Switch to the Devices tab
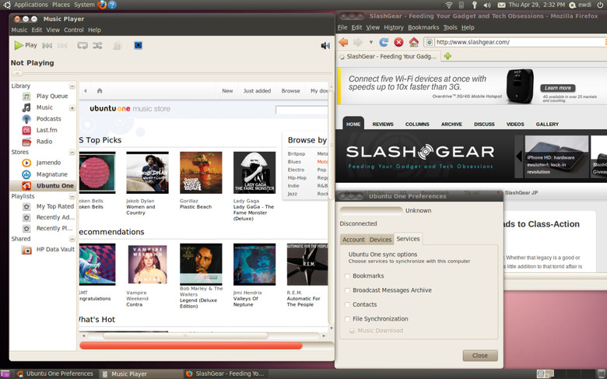This screenshot has height=379, width=607. point(380,240)
